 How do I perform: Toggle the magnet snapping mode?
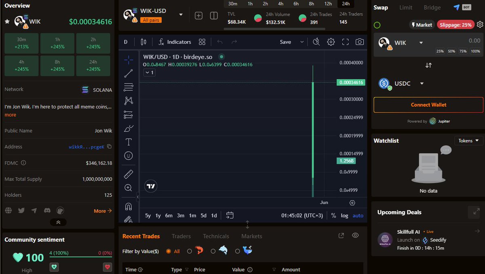pos(129,207)
